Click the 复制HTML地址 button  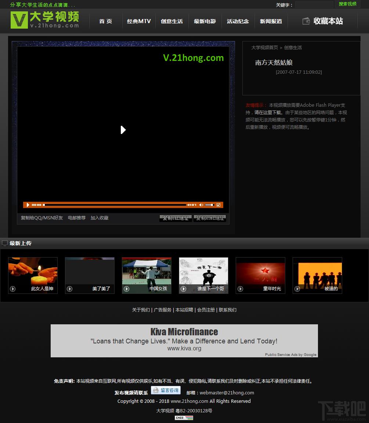coord(210,218)
